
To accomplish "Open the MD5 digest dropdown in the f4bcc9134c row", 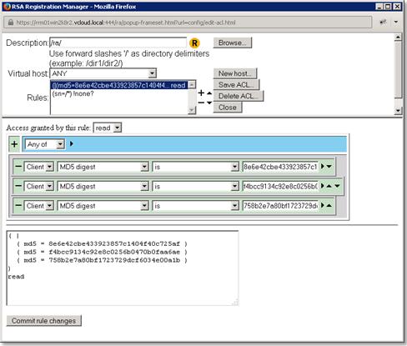I will click(x=103, y=186).
